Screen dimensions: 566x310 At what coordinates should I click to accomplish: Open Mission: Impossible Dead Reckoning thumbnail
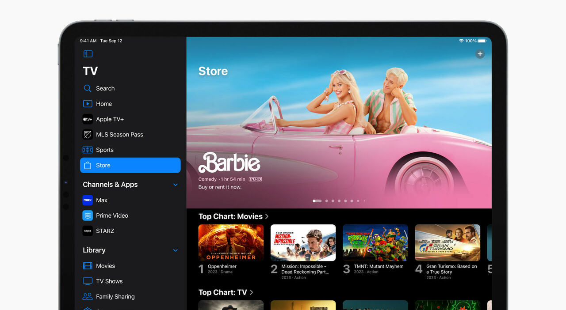pyautogui.click(x=303, y=242)
